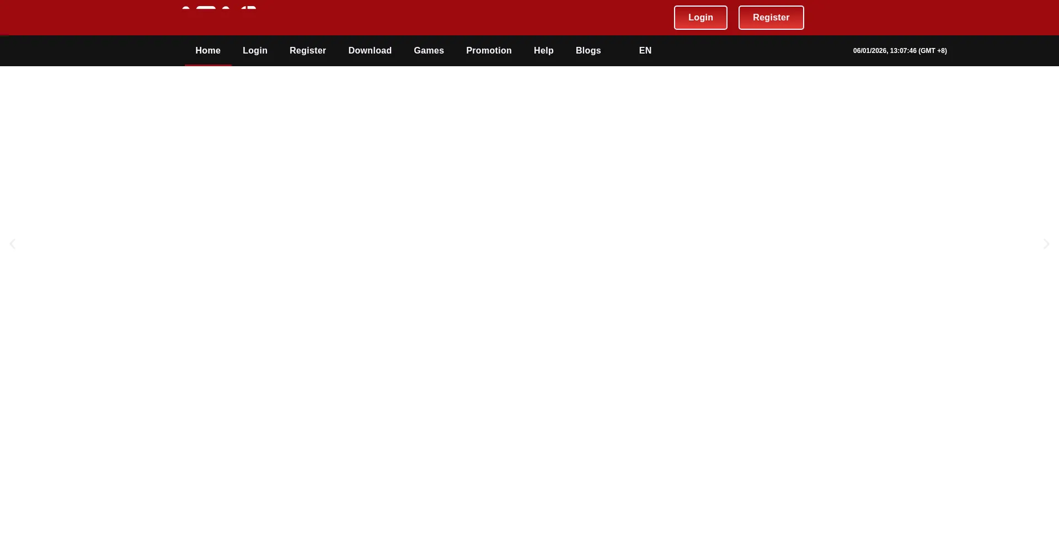Click the left chevron on the carousel
The width and height of the screenshot is (1059, 548).
12,244
